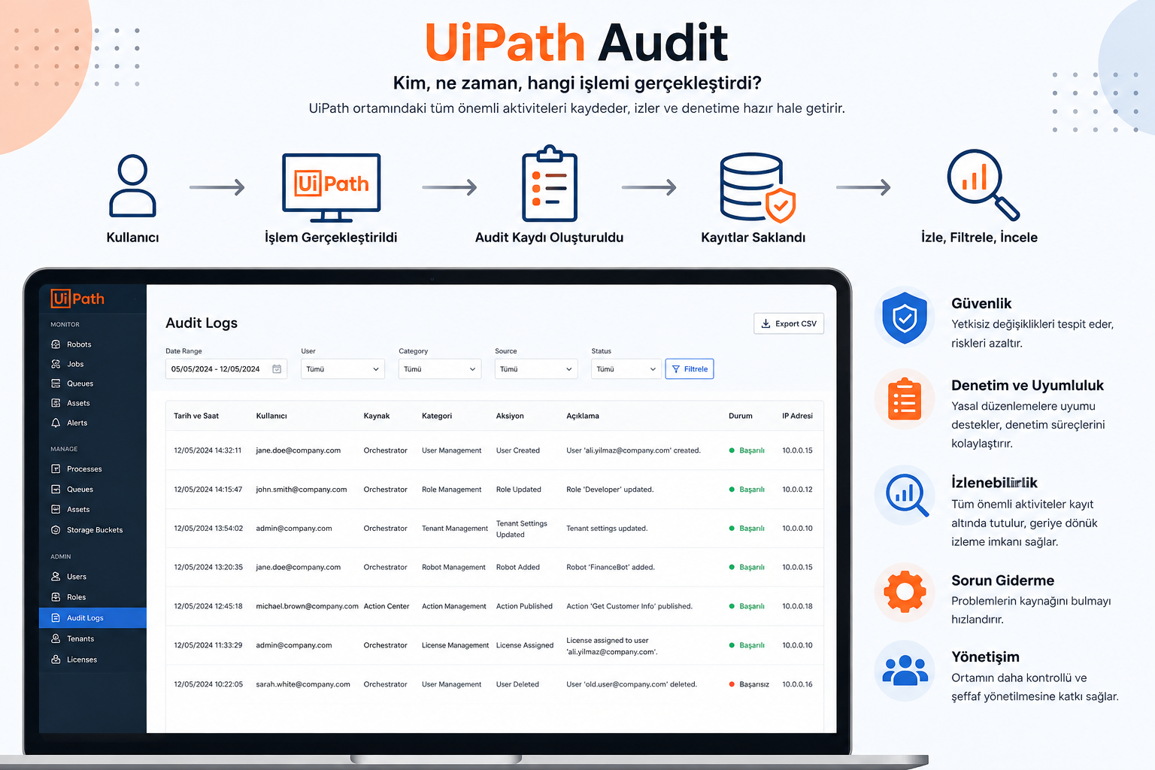This screenshot has height=770, width=1155.
Task: Open the calendar icon in Date Range
Action: (277, 369)
